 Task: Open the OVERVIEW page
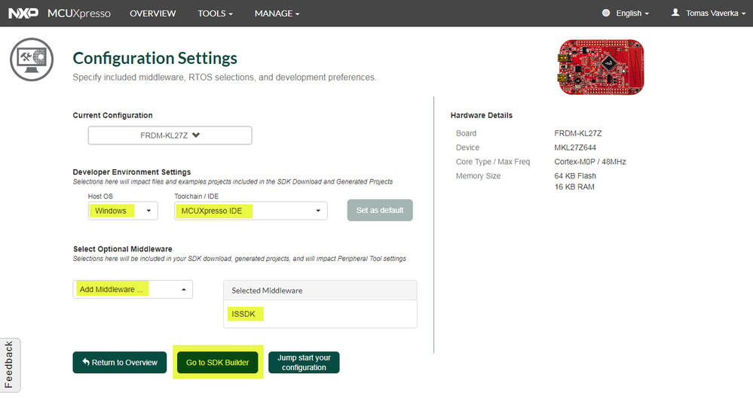[x=153, y=14]
